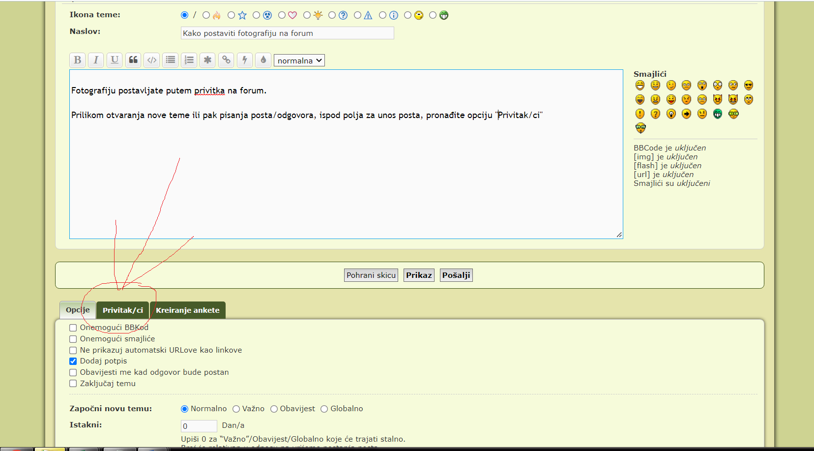The width and height of the screenshot is (814, 451).
Task: Click into the 'Naslov' title field
Action: (x=287, y=33)
